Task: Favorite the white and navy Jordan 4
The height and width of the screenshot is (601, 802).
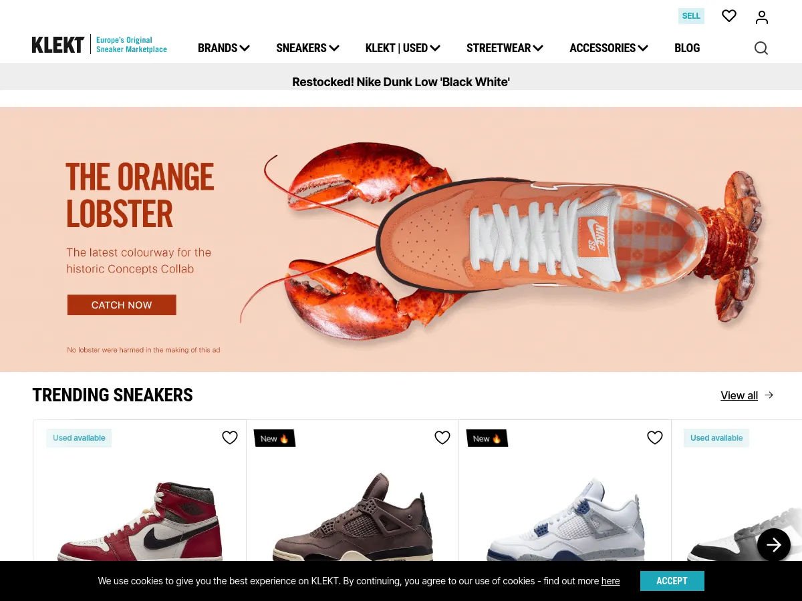Action: pos(655,438)
